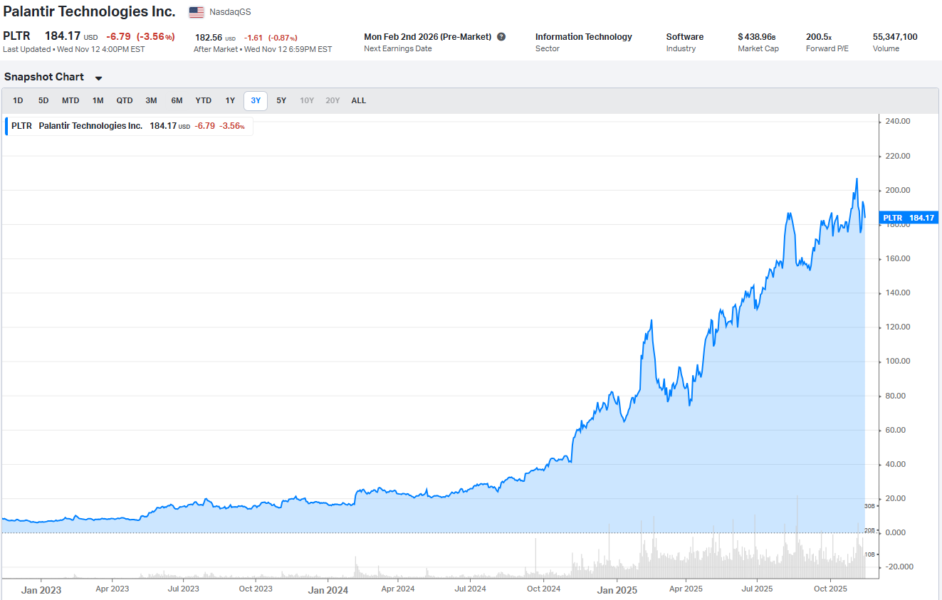Switch chart to 1M range
Viewport: 942px width, 600px height.
point(98,100)
